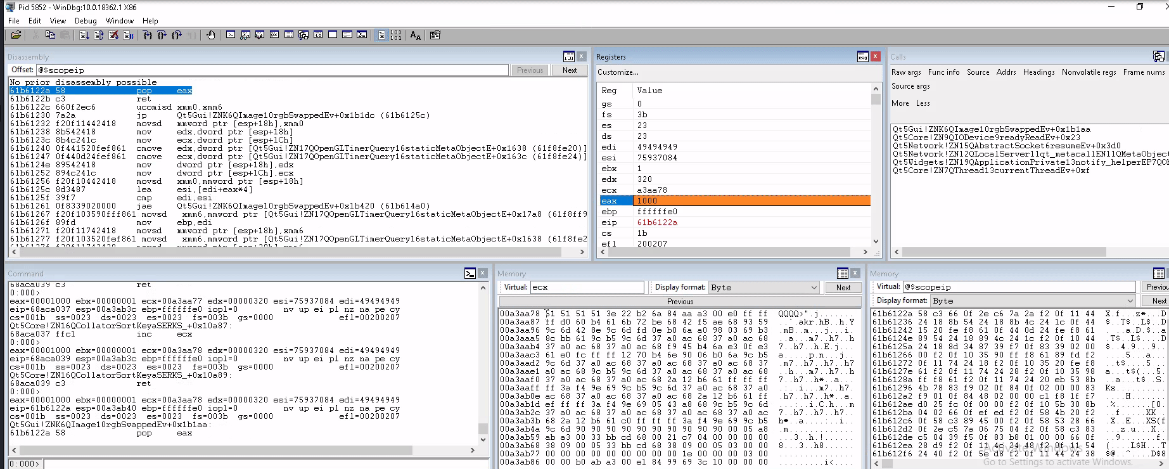Click the Offset field containing @$scopeip
Screen dimensions: 1169x469
coord(272,70)
